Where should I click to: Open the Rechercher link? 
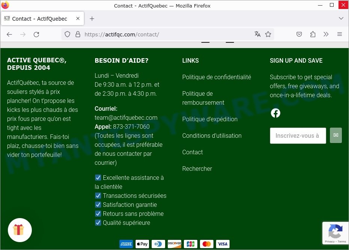[197, 169]
